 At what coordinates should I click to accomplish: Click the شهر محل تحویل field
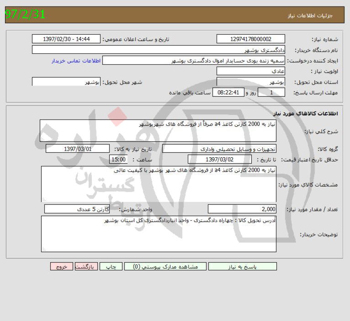(67, 82)
